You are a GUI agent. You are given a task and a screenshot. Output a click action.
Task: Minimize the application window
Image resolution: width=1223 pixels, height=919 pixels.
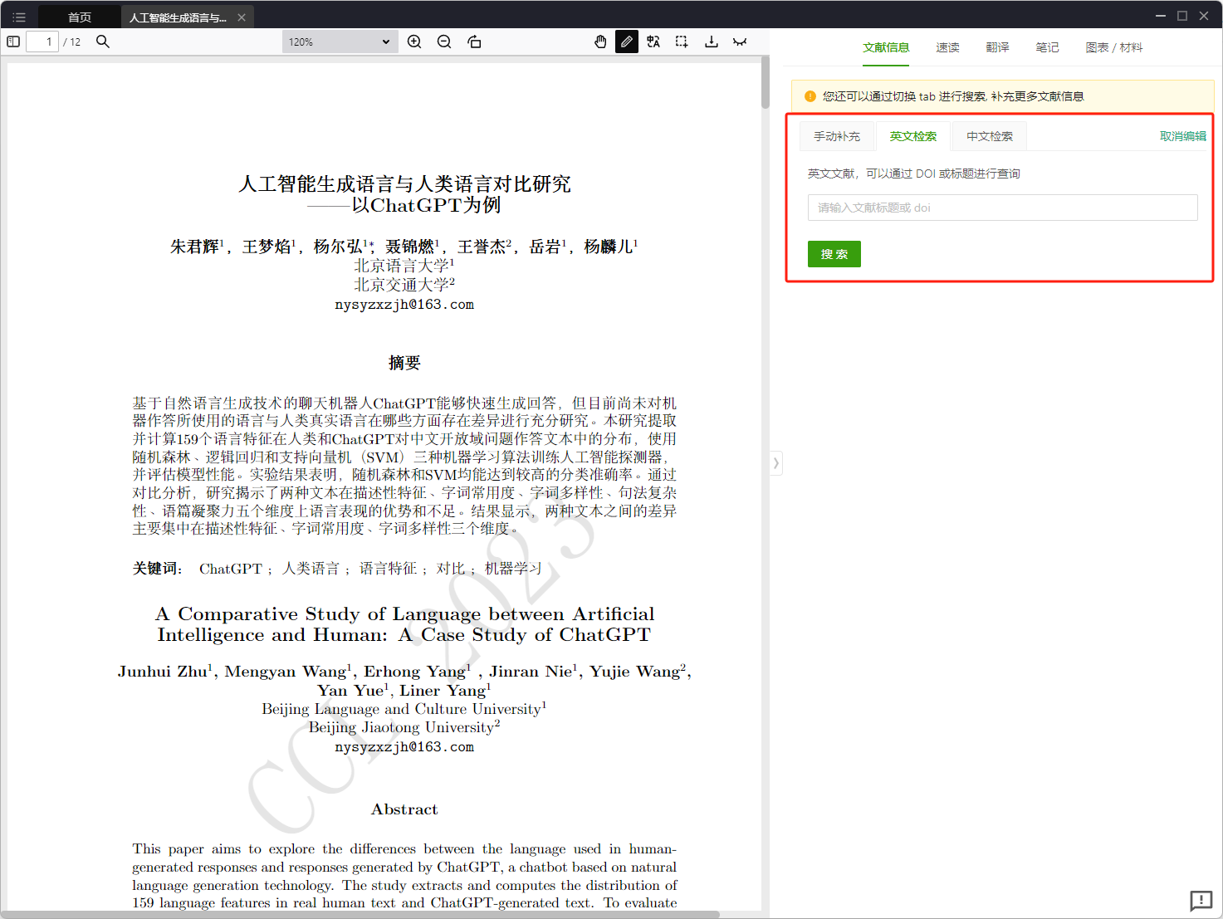(1161, 16)
